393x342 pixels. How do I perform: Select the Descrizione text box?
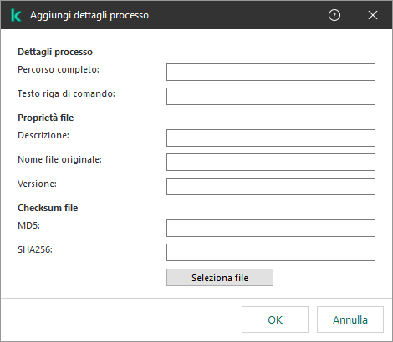[271, 138]
